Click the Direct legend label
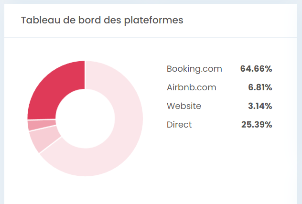The image size is (302, 204). (179, 125)
